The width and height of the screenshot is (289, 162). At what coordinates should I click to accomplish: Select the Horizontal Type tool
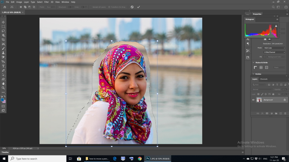[x=3, y=66]
